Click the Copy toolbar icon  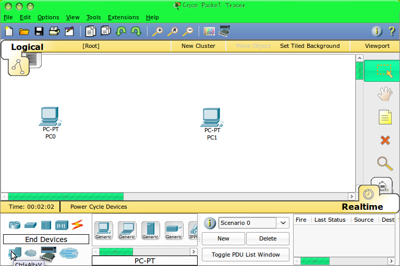(x=91, y=31)
